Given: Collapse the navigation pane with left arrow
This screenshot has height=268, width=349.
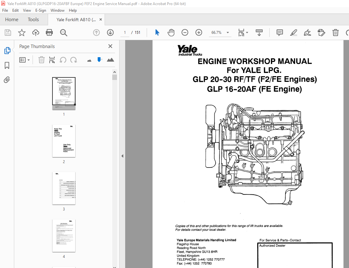Looking at the screenshot, I should pos(122,156).
